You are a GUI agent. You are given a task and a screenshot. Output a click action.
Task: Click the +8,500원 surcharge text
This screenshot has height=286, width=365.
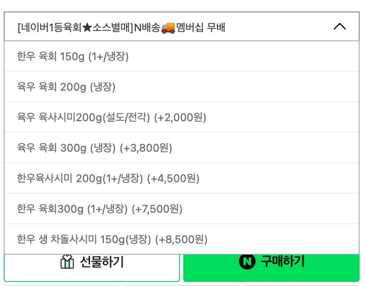point(181,239)
